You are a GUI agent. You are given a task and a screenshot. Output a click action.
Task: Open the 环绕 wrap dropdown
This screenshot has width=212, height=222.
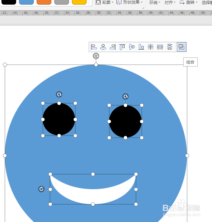(155, 2)
